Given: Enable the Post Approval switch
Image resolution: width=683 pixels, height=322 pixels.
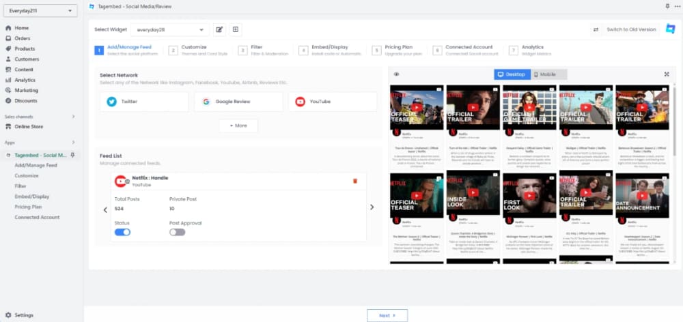Looking at the screenshot, I should 178,233.
